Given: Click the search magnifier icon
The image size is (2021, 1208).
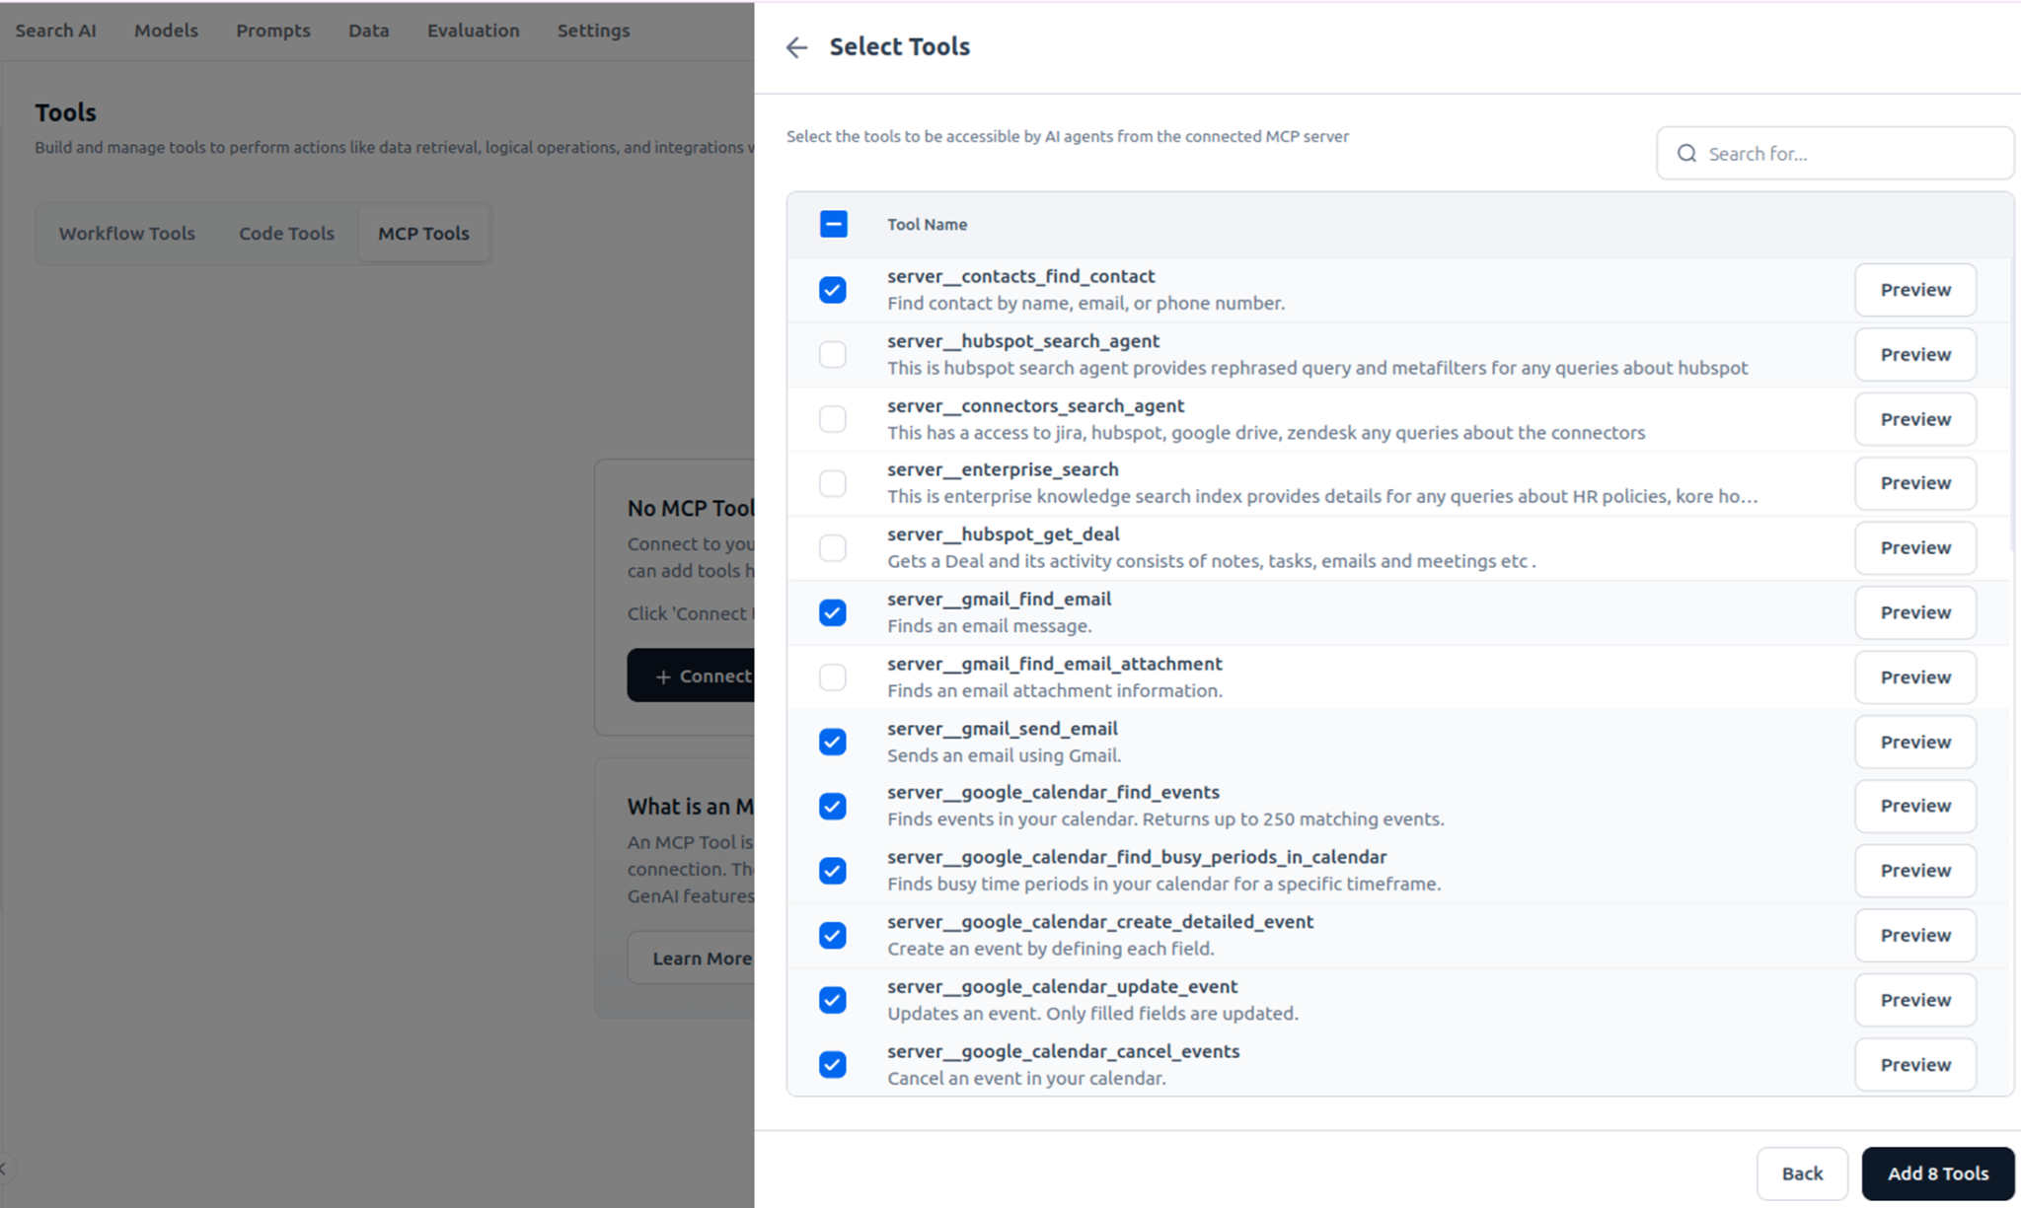Looking at the screenshot, I should (1686, 154).
